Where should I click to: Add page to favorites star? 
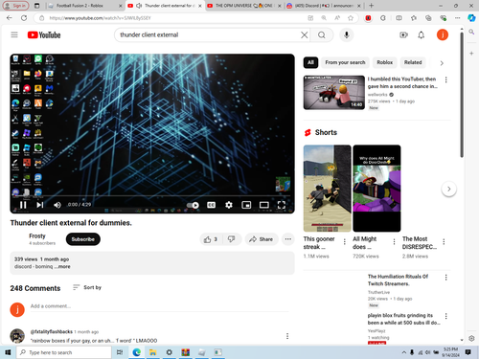coord(351,18)
